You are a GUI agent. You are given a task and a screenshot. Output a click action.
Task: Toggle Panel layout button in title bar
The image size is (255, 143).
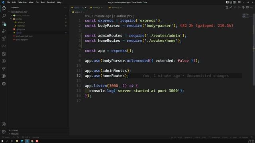(231, 2)
